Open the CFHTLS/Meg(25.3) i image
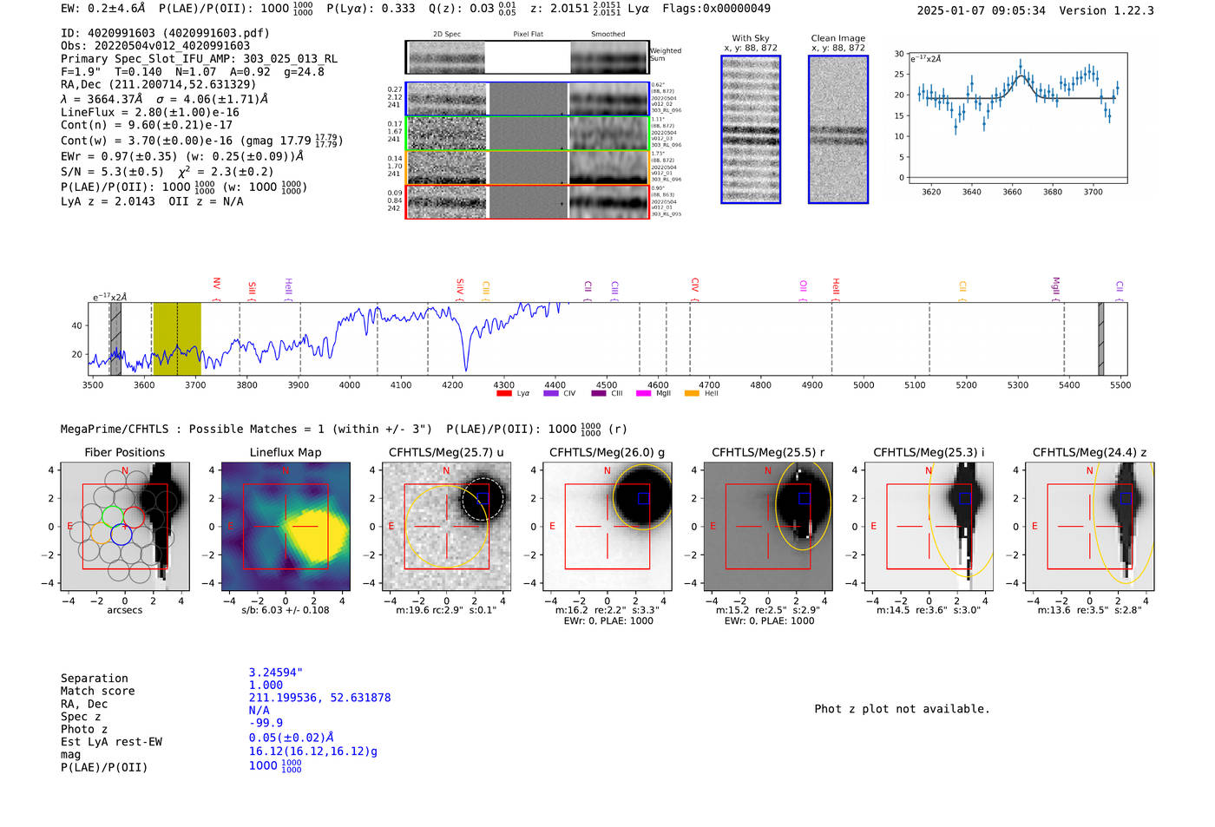Screen dimensions: 1215x827 click(x=929, y=526)
